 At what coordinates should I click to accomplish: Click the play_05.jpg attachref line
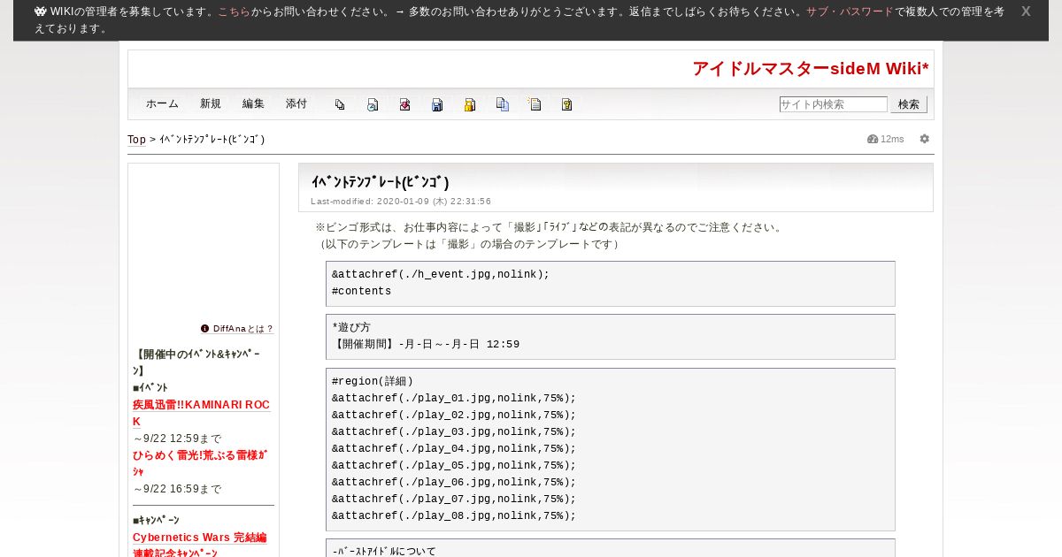point(454,465)
